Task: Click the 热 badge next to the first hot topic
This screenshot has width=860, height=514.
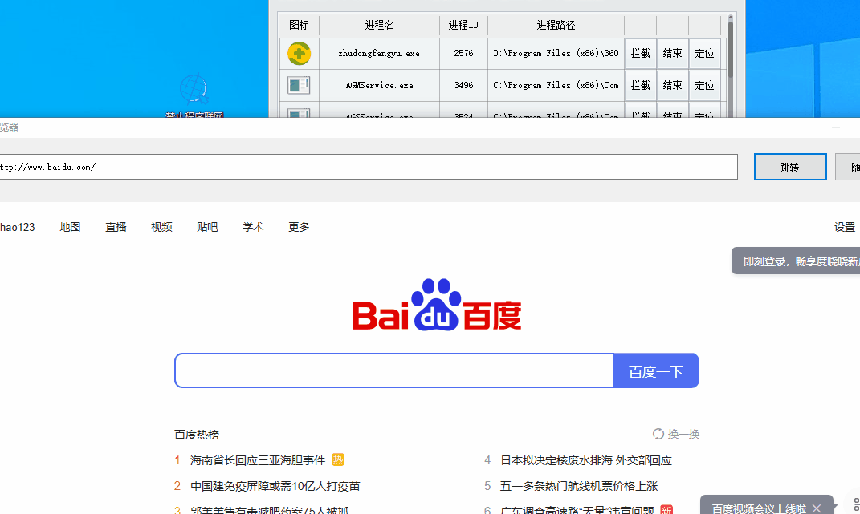Action: coord(338,460)
